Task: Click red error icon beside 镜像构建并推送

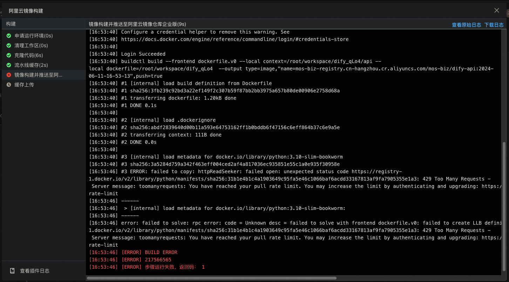Action: click(x=9, y=75)
